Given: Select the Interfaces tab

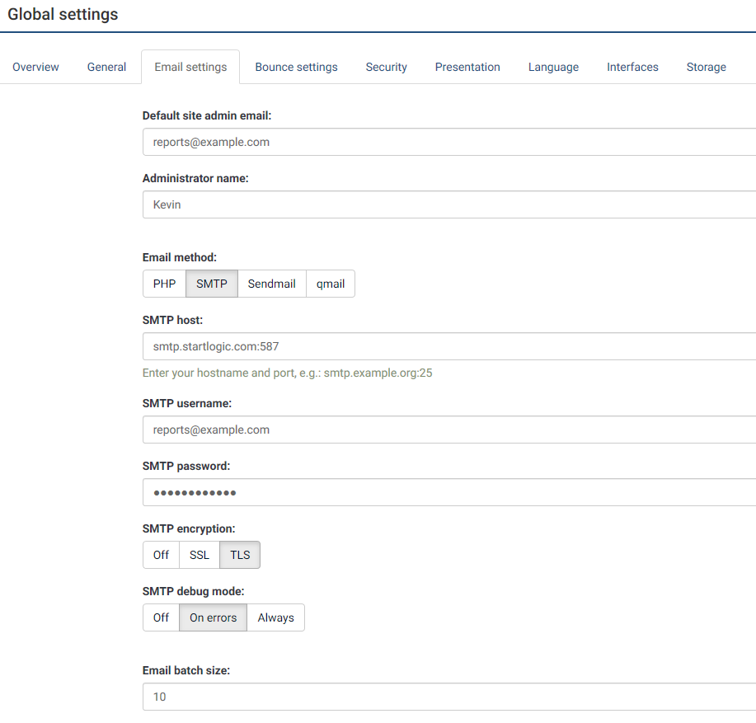Looking at the screenshot, I should pyautogui.click(x=632, y=68).
